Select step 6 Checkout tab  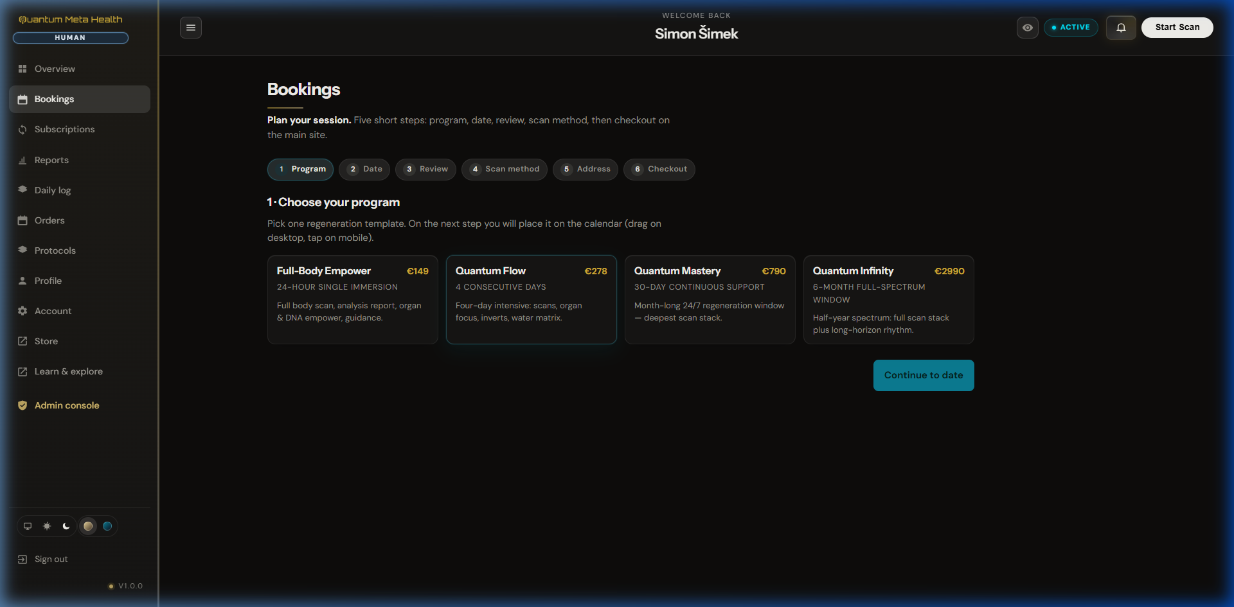(659, 170)
